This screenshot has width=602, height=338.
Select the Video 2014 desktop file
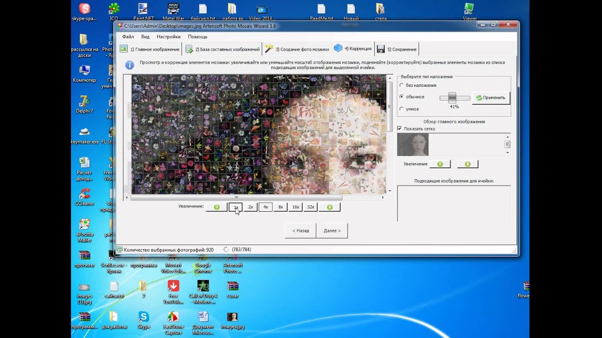coord(262,12)
